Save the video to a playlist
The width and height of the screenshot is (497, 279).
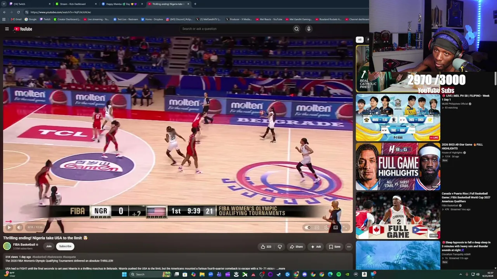coord(335,247)
